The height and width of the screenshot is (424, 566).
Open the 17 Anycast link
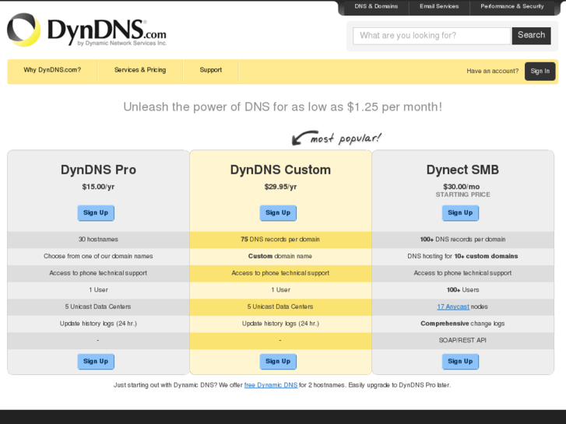tap(453, 307)
